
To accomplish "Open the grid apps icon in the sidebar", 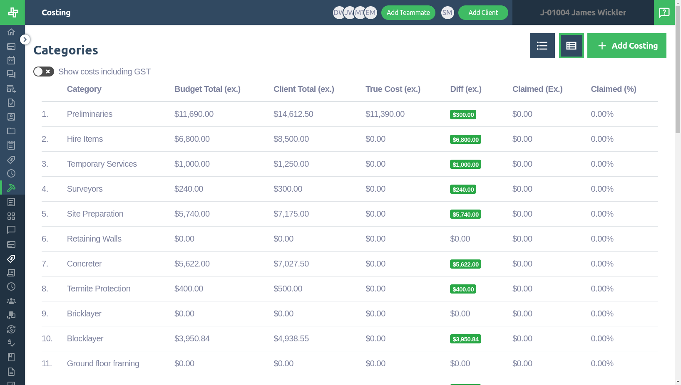I will tap(11, 216).
